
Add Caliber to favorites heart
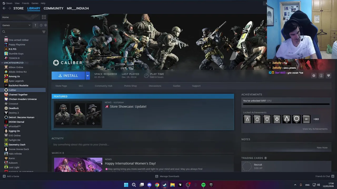[x=329, y=76]
